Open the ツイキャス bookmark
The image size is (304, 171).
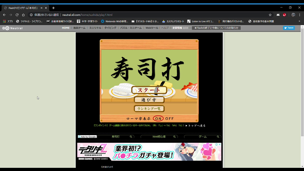point(29,21)
